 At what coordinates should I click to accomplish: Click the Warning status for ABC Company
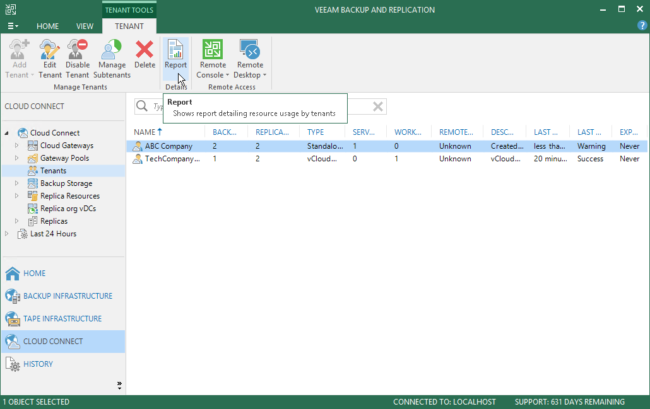tap(591, 146)
